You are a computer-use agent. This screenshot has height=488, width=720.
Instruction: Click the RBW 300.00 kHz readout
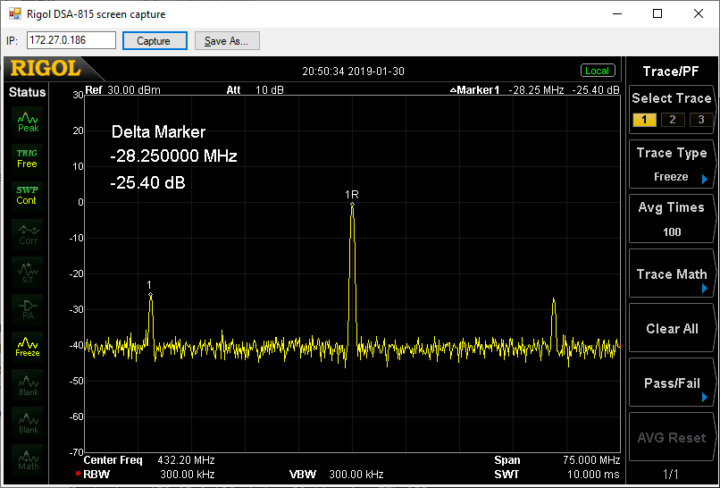click(x=144, y=475)
